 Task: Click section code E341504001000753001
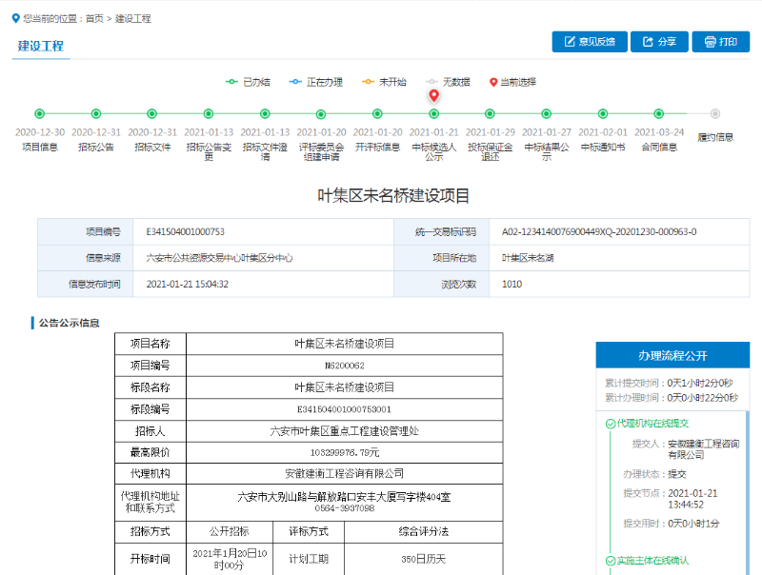coord(344,409)
